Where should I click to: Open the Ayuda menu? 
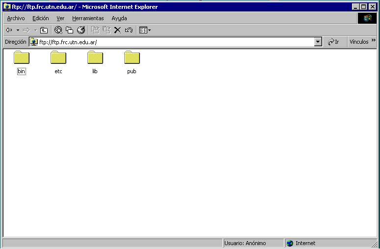pos(119,18)
